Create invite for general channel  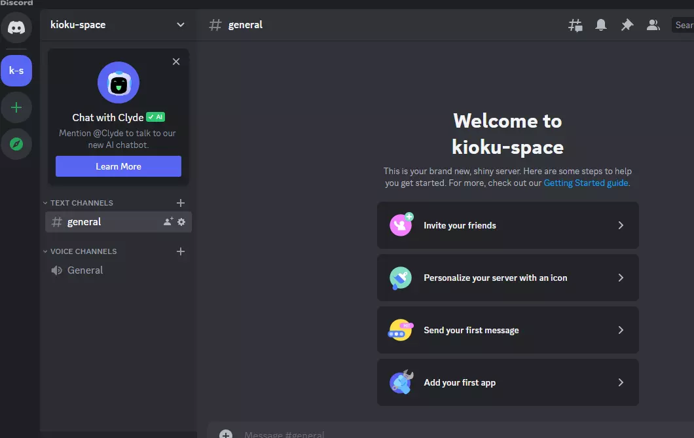168,222
